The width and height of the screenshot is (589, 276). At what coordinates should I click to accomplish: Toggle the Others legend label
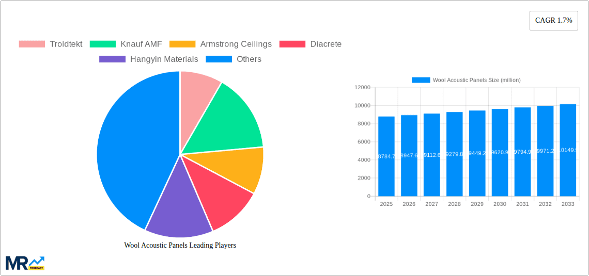(249, 59)
